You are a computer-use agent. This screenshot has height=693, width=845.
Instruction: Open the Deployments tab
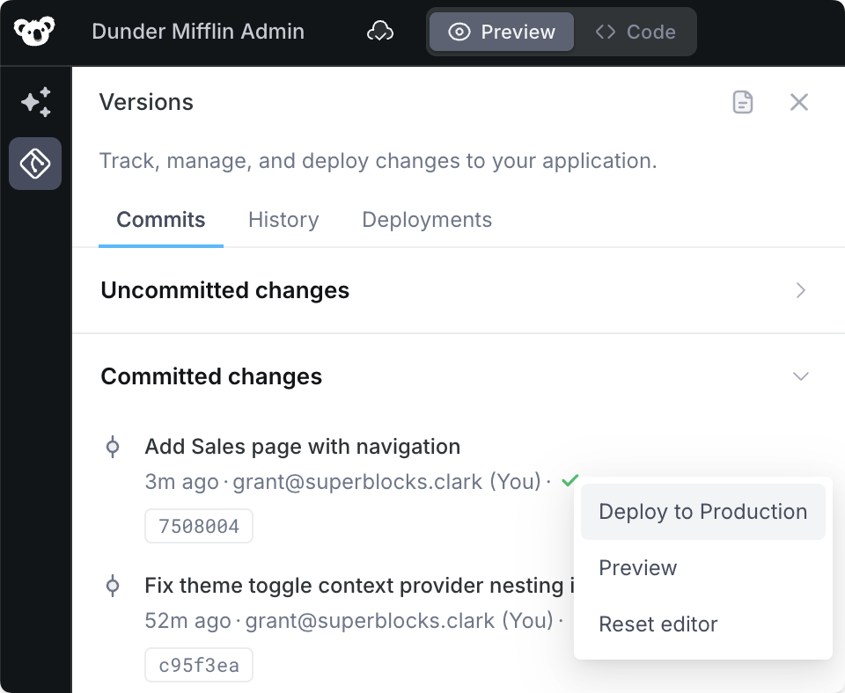(427, 220)
